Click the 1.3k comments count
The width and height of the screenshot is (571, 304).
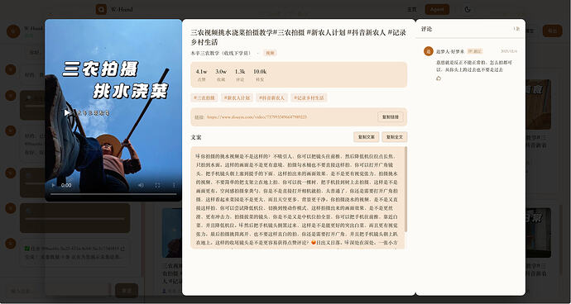[x=240, y=72]
